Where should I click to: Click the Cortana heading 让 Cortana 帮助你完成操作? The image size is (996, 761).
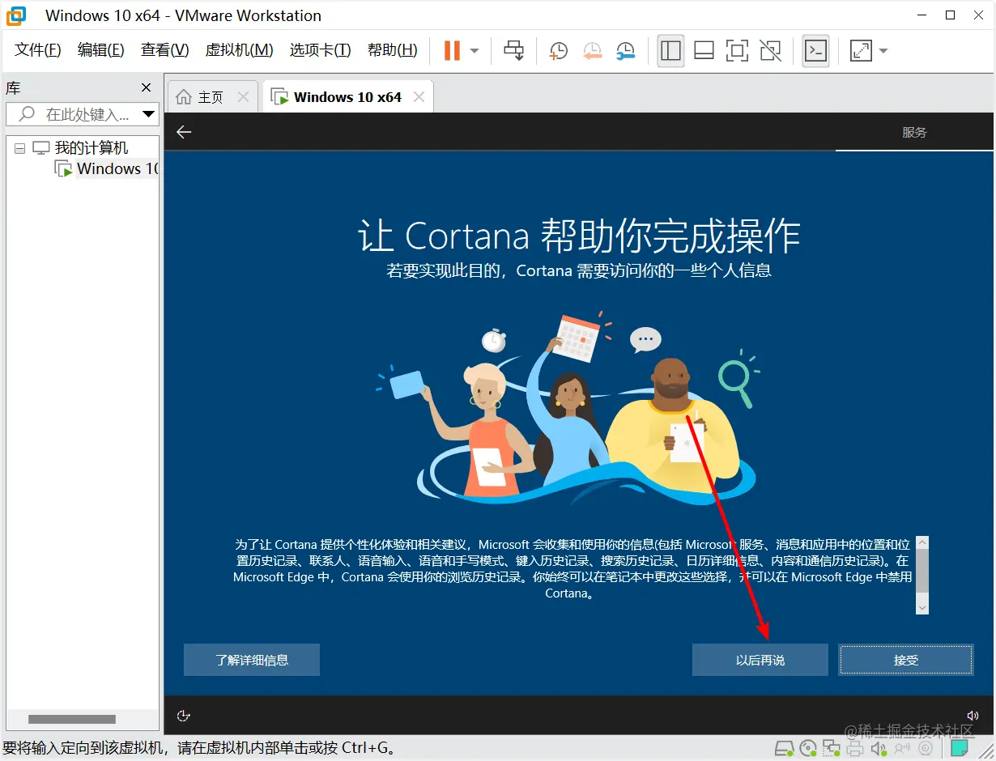coord(579,236)
